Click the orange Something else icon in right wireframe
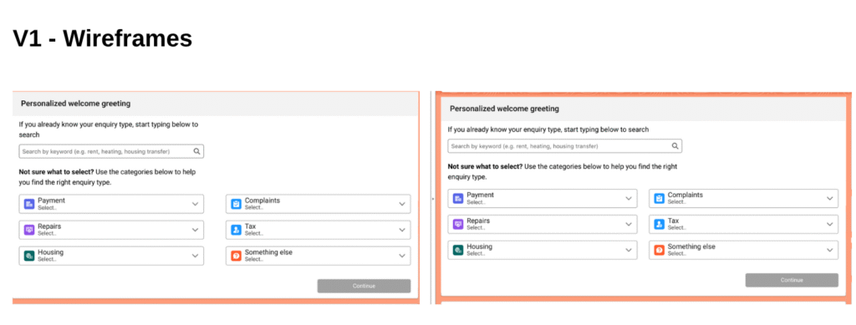 click(659, 250)
